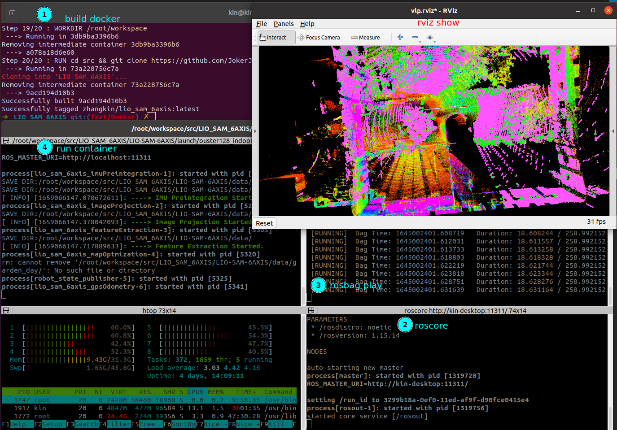Expand the right panel handle in RViz

(613, 131)
